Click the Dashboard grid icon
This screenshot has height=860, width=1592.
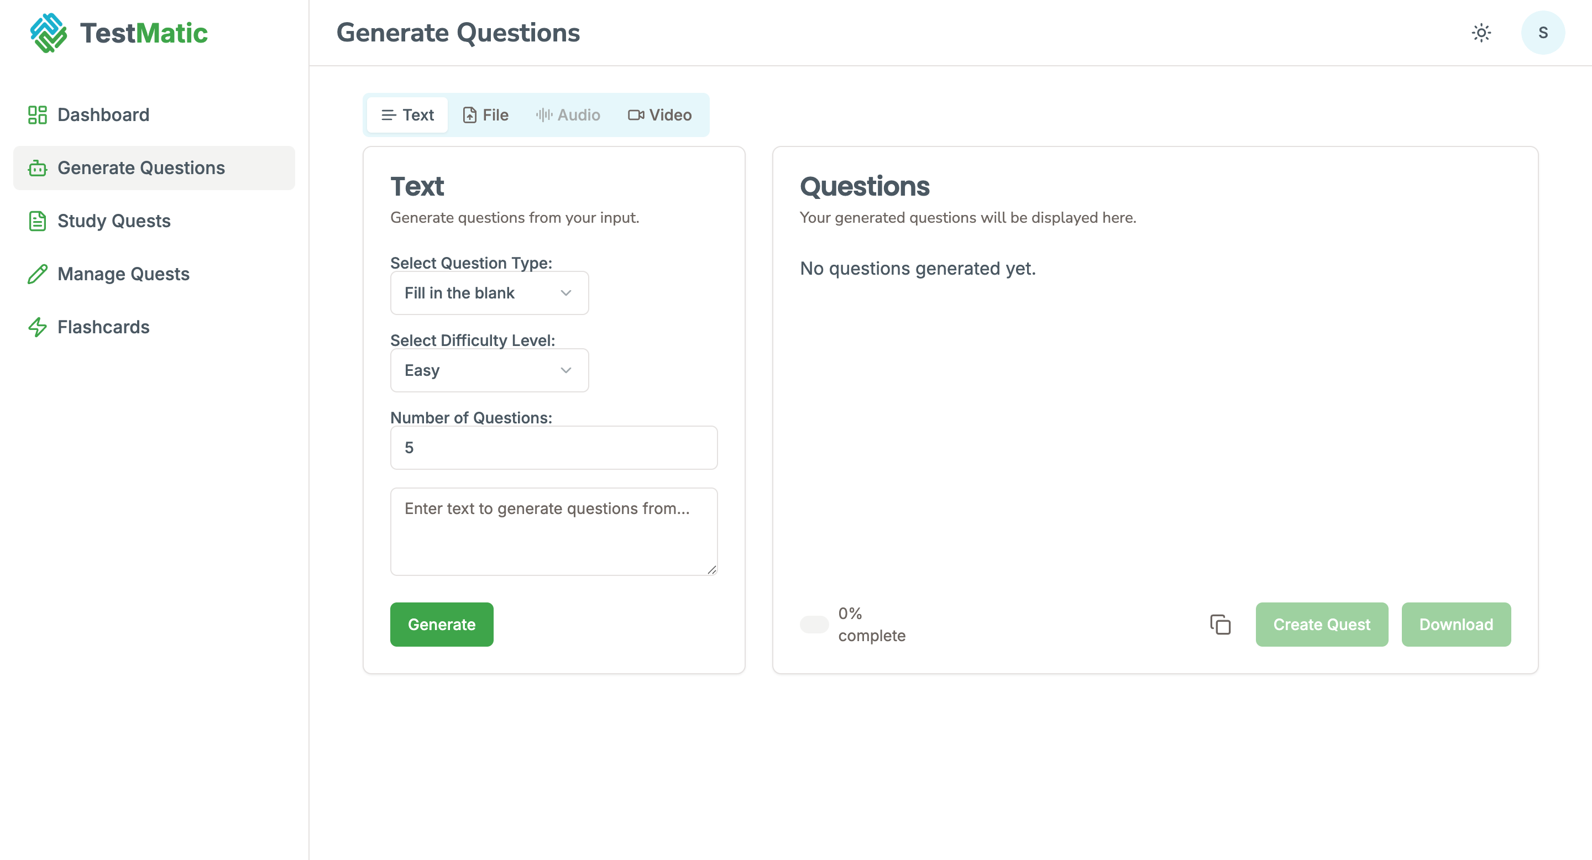pos(37,115)
